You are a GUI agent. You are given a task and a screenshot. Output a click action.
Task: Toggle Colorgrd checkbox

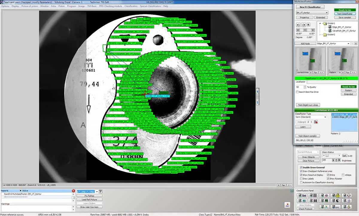pos(297,122)
